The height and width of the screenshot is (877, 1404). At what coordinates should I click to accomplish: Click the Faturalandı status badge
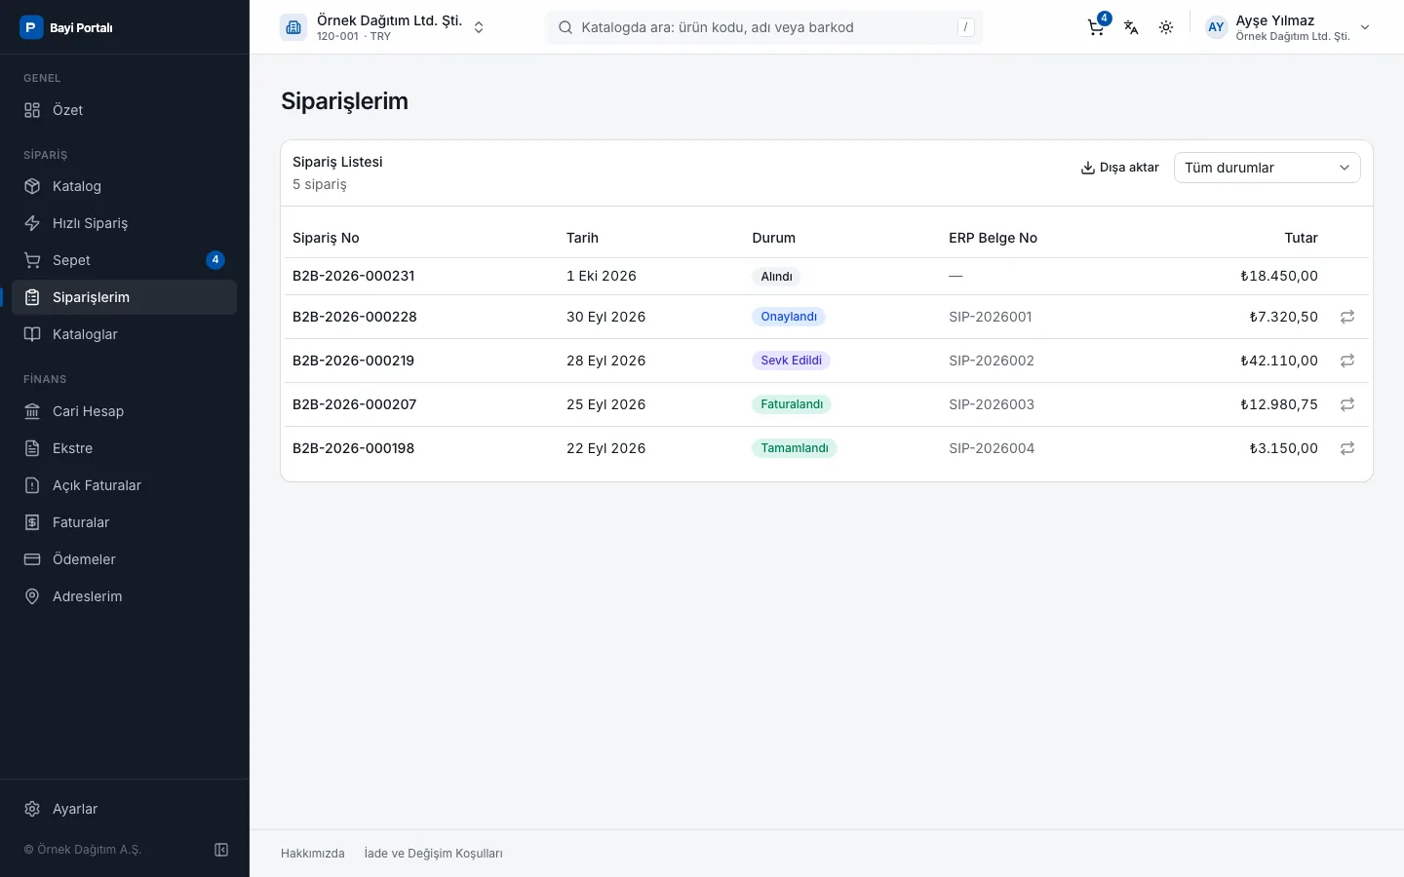pos(792,404)
